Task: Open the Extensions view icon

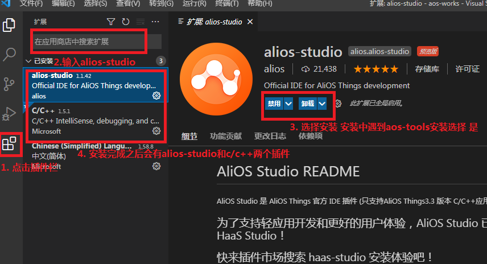Action: tap(9, 143)
